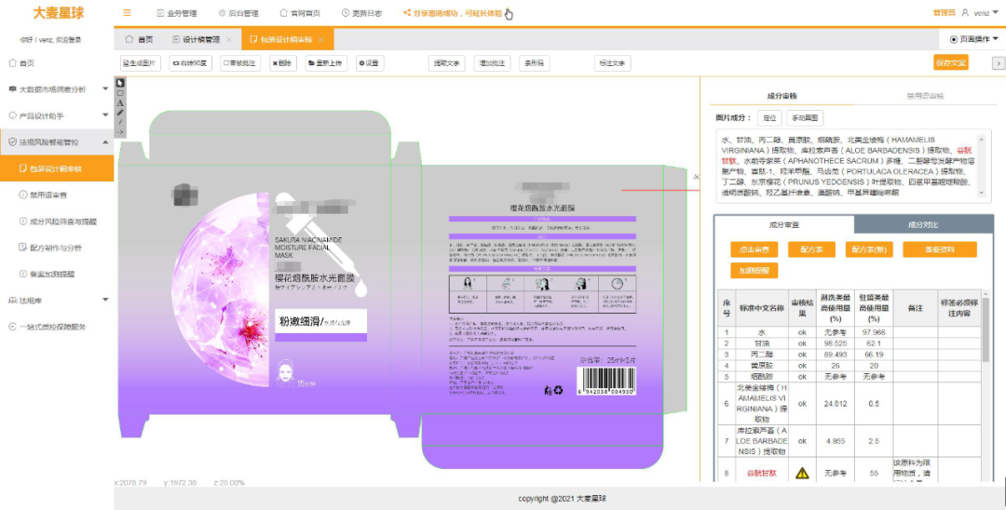Select the line tool in the canvas toolbox
The height and width of the screenshot is (510, 1006).
pos(120,122)
